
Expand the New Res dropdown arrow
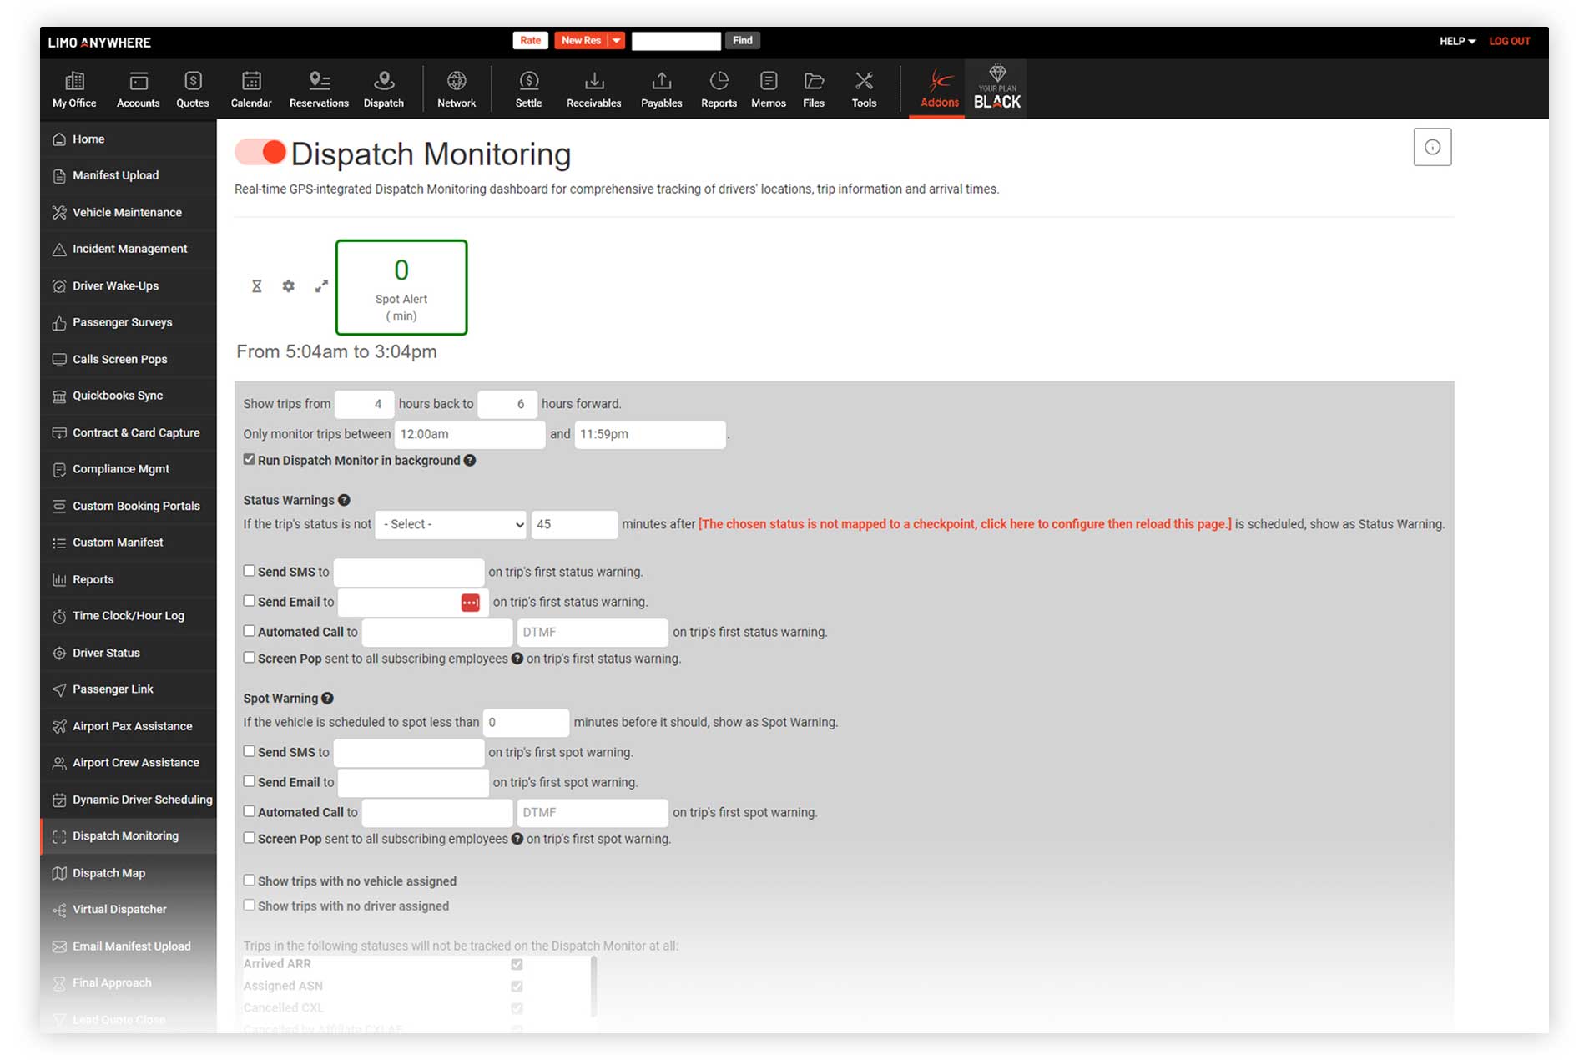pyautogui.click(x=617, y=41)
